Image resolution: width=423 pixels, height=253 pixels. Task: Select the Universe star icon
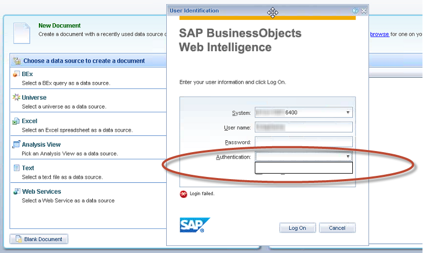(16, 97)
